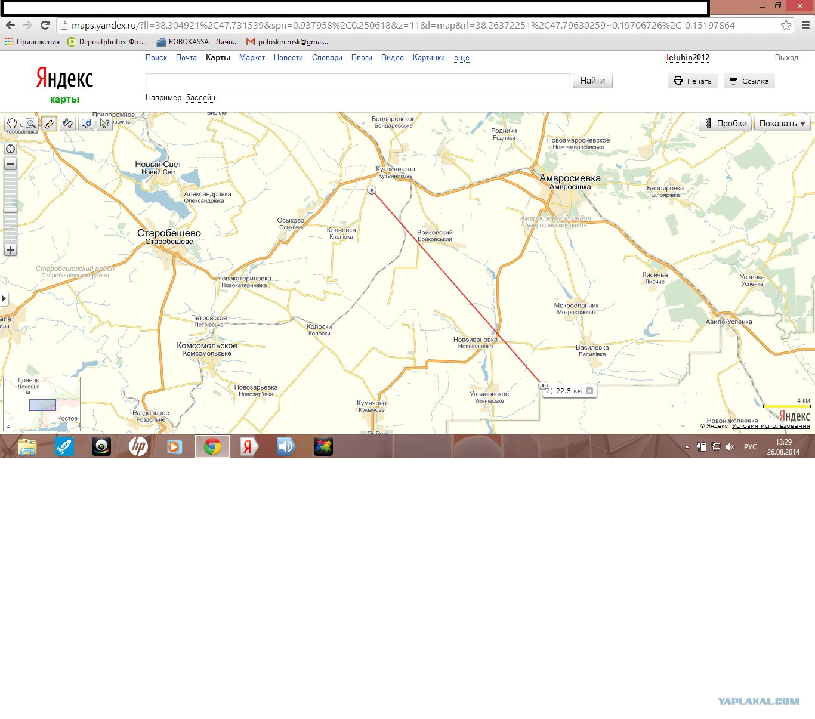815x719 pixels.
Task: Open the Поиск service link
Action: point(156,58)
